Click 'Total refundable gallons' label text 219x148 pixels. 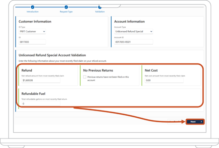[x=44, y=99]
